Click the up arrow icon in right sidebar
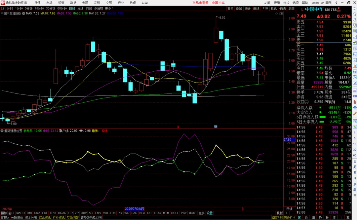Viewport: 357px width, 220px height. click(x=355, y=14)
